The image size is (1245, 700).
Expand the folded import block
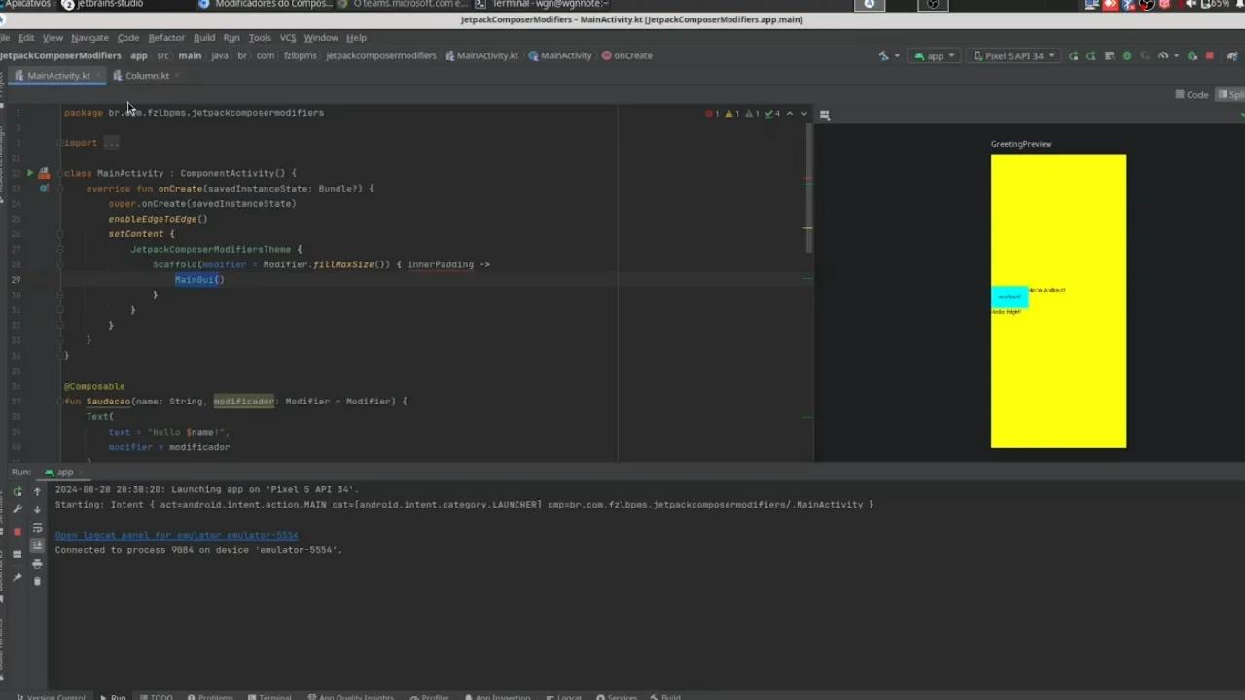tap(111, 143)
